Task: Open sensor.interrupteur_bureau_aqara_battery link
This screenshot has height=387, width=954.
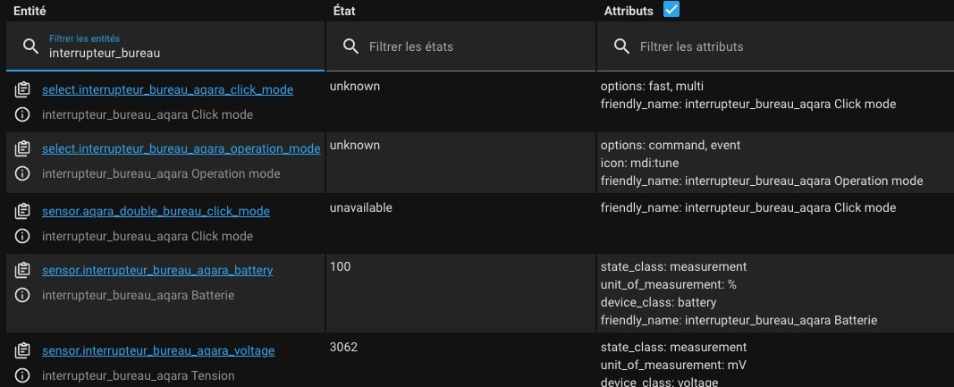Action: coord(157,270)
